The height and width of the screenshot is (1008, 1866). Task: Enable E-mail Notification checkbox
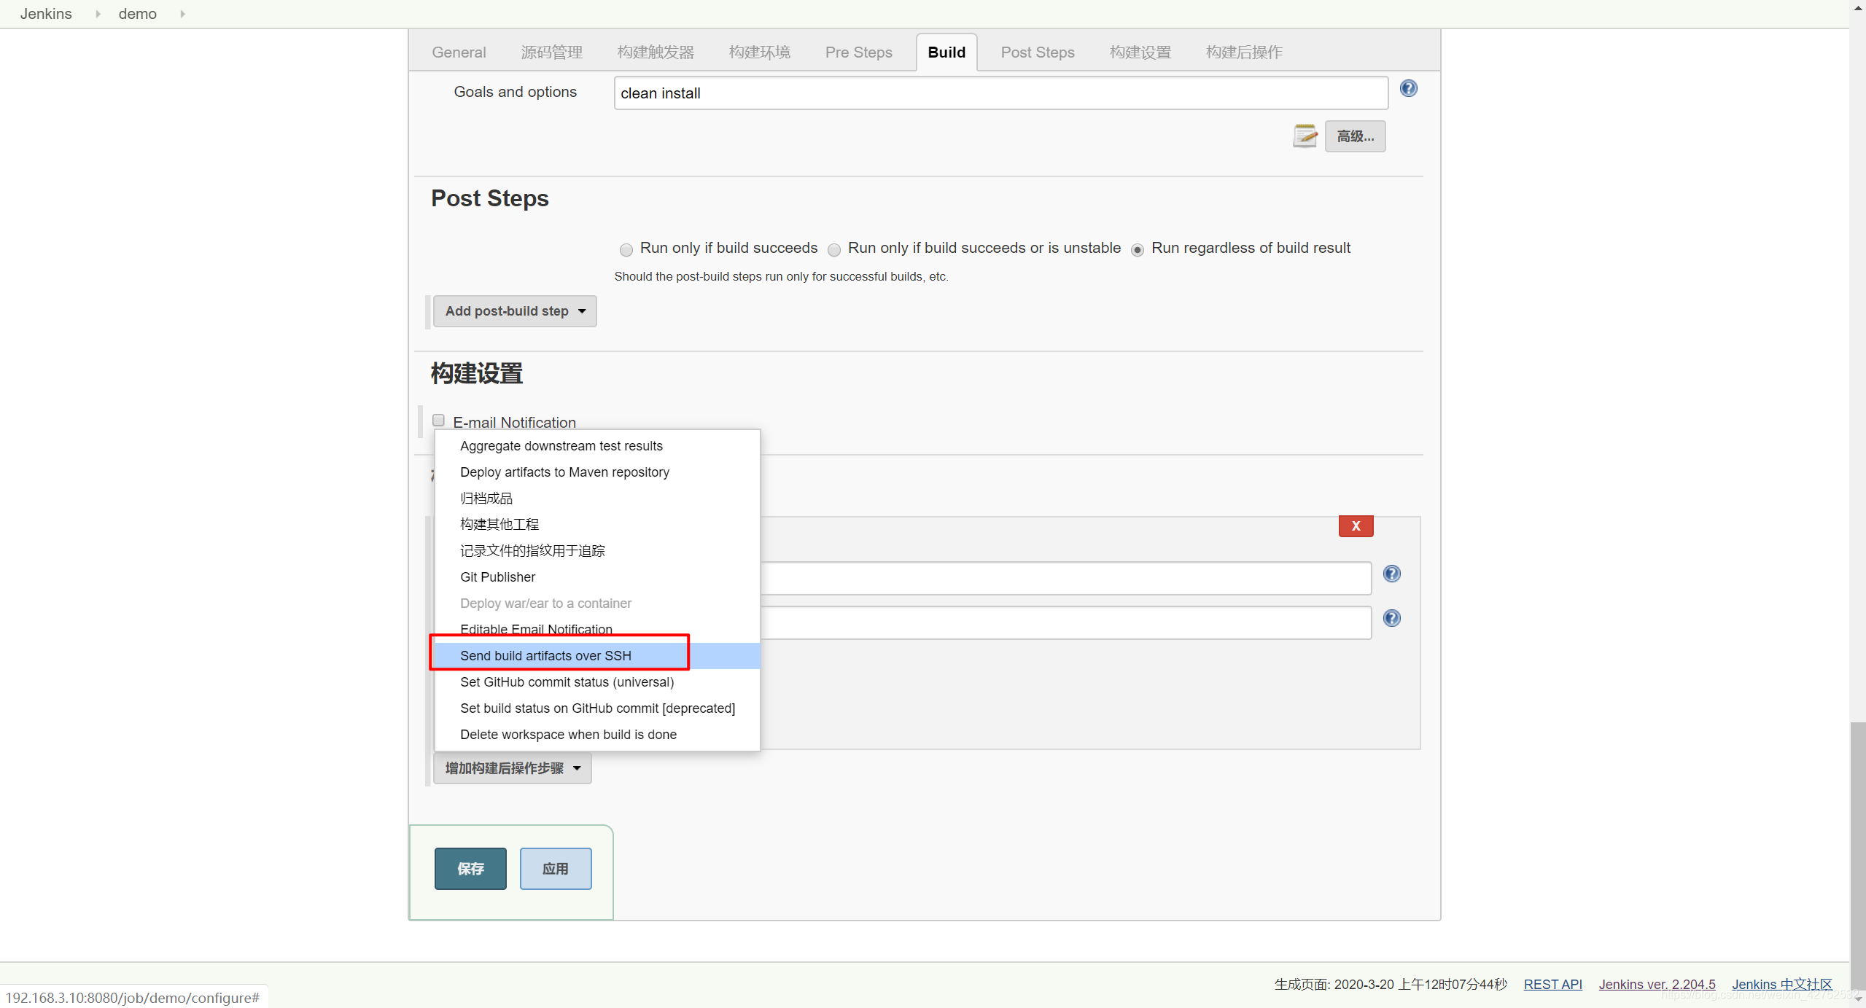[438, 421]
